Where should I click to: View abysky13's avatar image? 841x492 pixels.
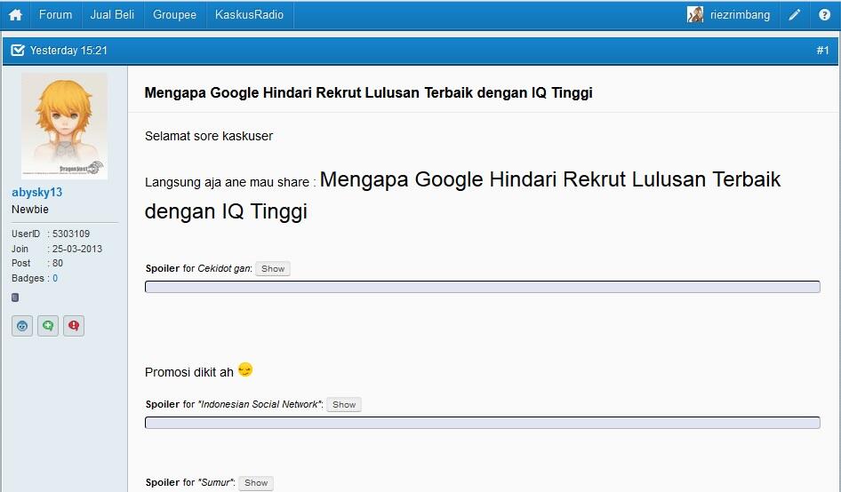coord(64,126)
